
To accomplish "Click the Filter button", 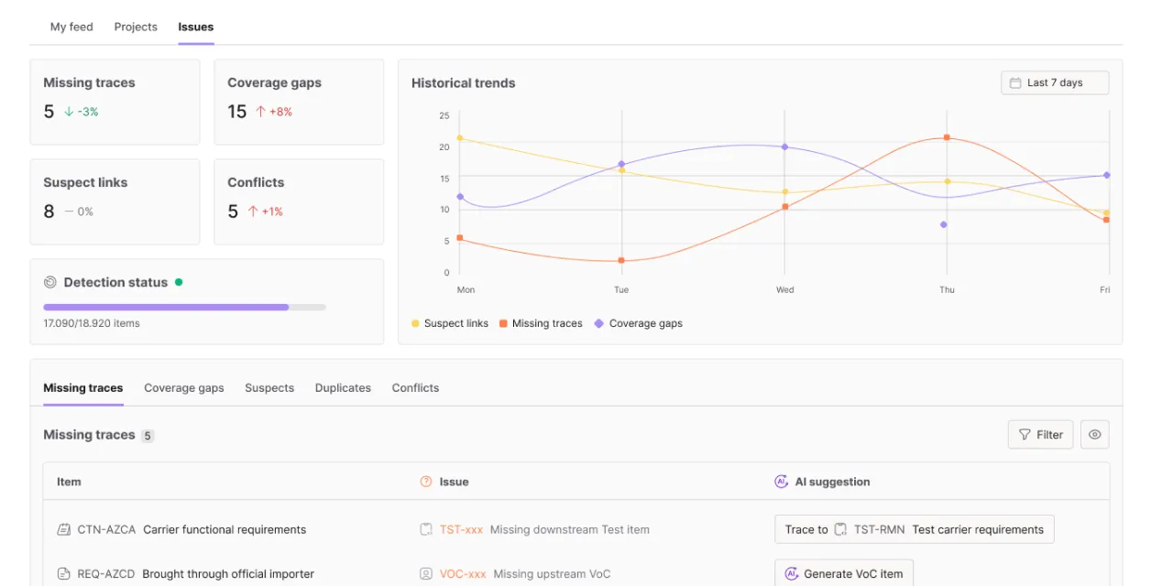I will pyautogui.click(x=1040, y=435).
